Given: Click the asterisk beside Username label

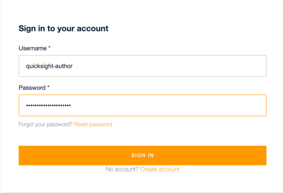Looking at the screenshot, I should (x=49, y=47).
